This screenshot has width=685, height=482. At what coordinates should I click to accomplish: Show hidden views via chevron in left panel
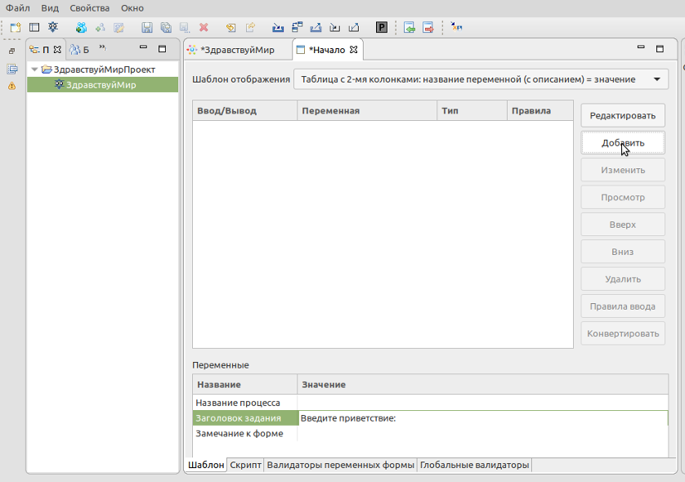pos(102,47)
